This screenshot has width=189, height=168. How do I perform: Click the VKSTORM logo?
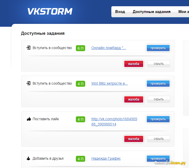coord(50,11)
